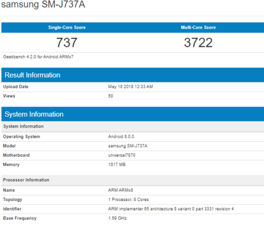Click the Base Frequency label

click(x=19, y=218)
